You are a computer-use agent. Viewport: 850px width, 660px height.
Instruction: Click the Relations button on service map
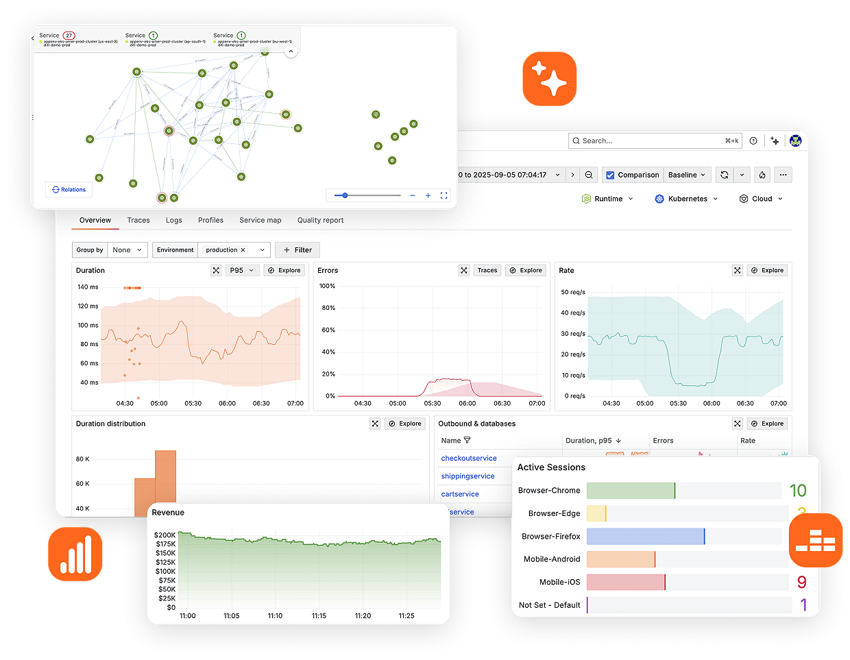coord(69,190)
